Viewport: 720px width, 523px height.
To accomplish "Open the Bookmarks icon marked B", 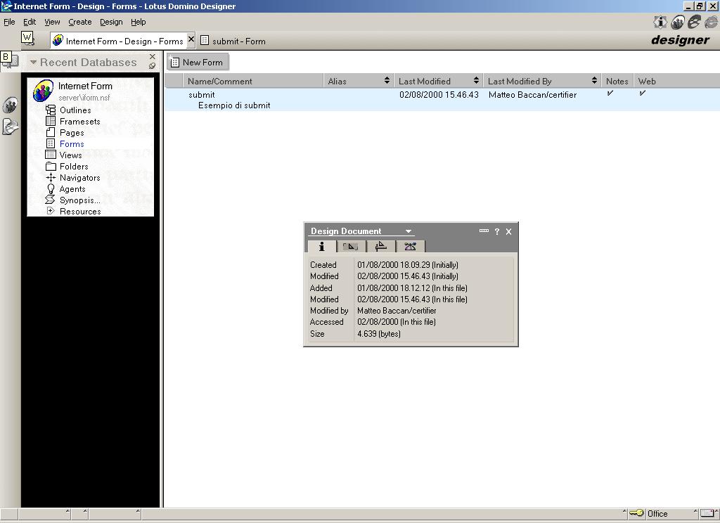I will 9,60.
